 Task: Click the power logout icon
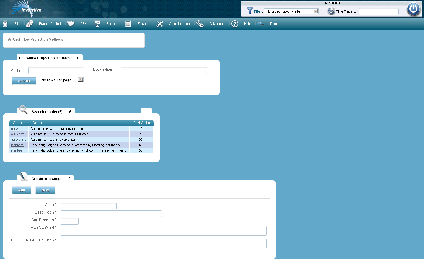click(413, 9)
